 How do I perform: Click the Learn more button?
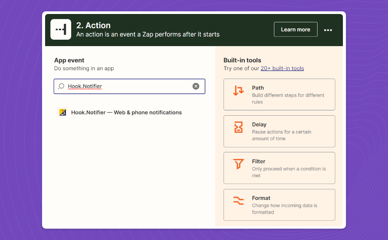pos(296,29)
